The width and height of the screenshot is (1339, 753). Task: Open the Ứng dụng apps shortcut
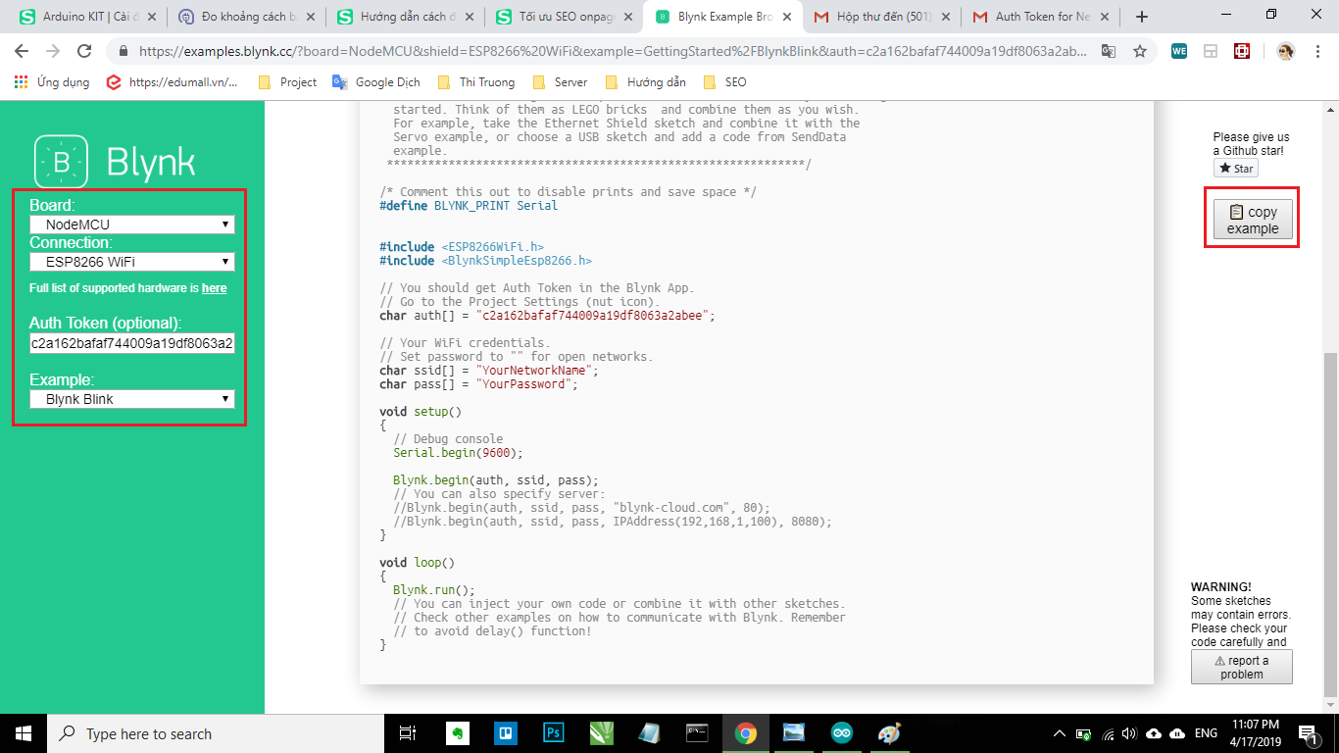point(52,82)
